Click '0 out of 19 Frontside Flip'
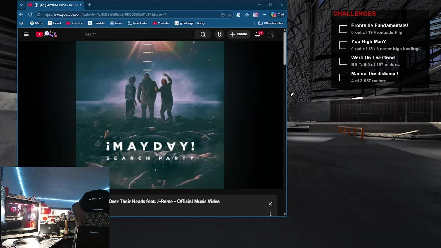Screen dimensions: 441x248 coord(377,32)
